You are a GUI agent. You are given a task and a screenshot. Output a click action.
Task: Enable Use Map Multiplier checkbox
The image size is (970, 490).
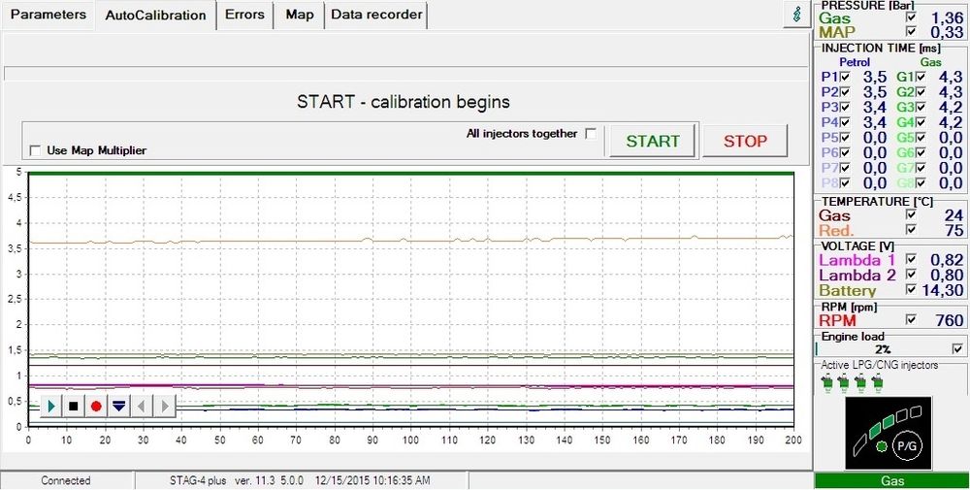click(35, 150)
